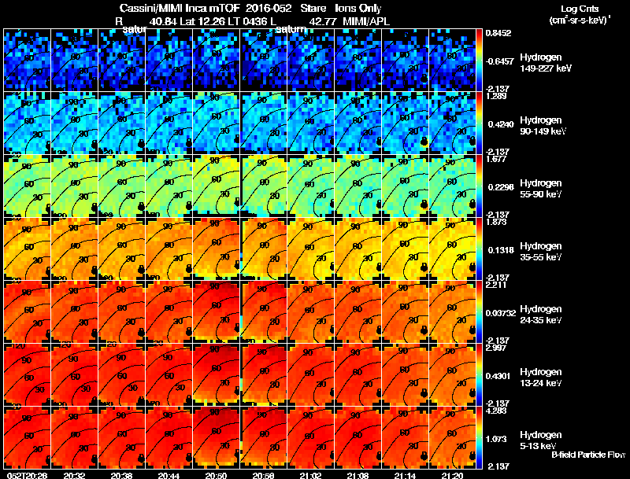Click the 21:14 time label
The height and width of the screenshot is (479, 630).
point(405,475)
